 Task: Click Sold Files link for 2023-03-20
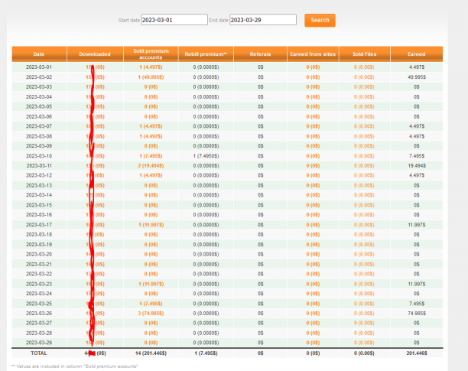364,254
